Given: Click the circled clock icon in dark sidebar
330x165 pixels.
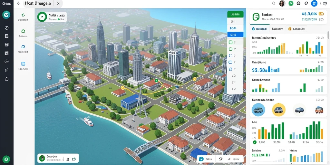Looking at the screenshot, I should (6, 62).
